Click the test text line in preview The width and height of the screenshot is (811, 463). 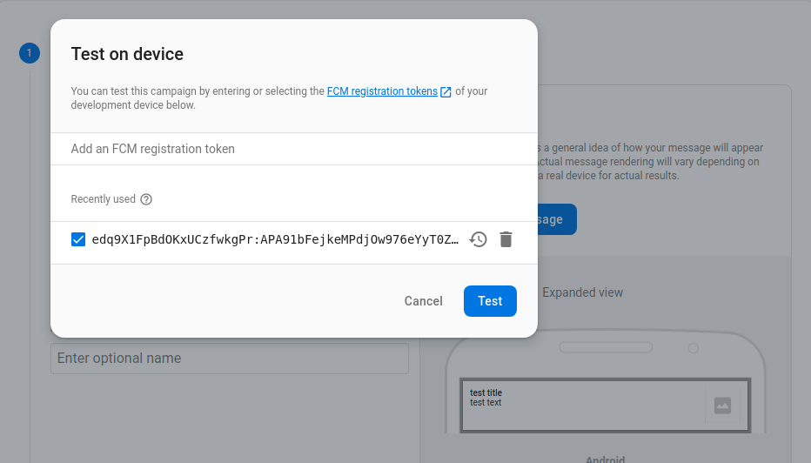486,403
